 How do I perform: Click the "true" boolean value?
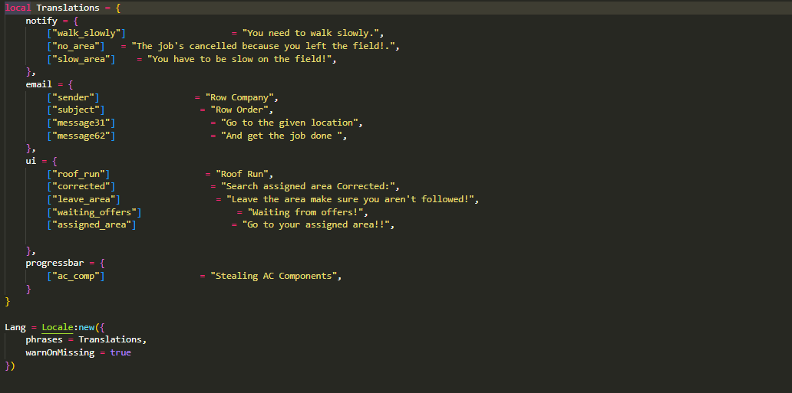click(x=120, y=352)
